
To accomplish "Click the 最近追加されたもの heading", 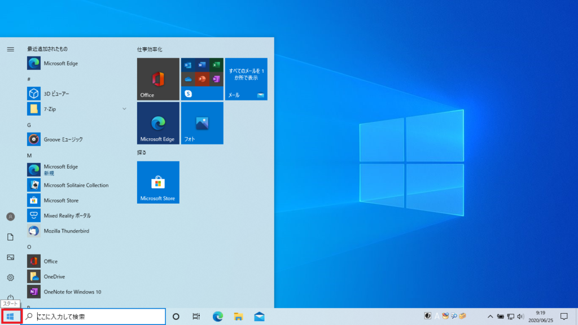I will pos(47,49).
